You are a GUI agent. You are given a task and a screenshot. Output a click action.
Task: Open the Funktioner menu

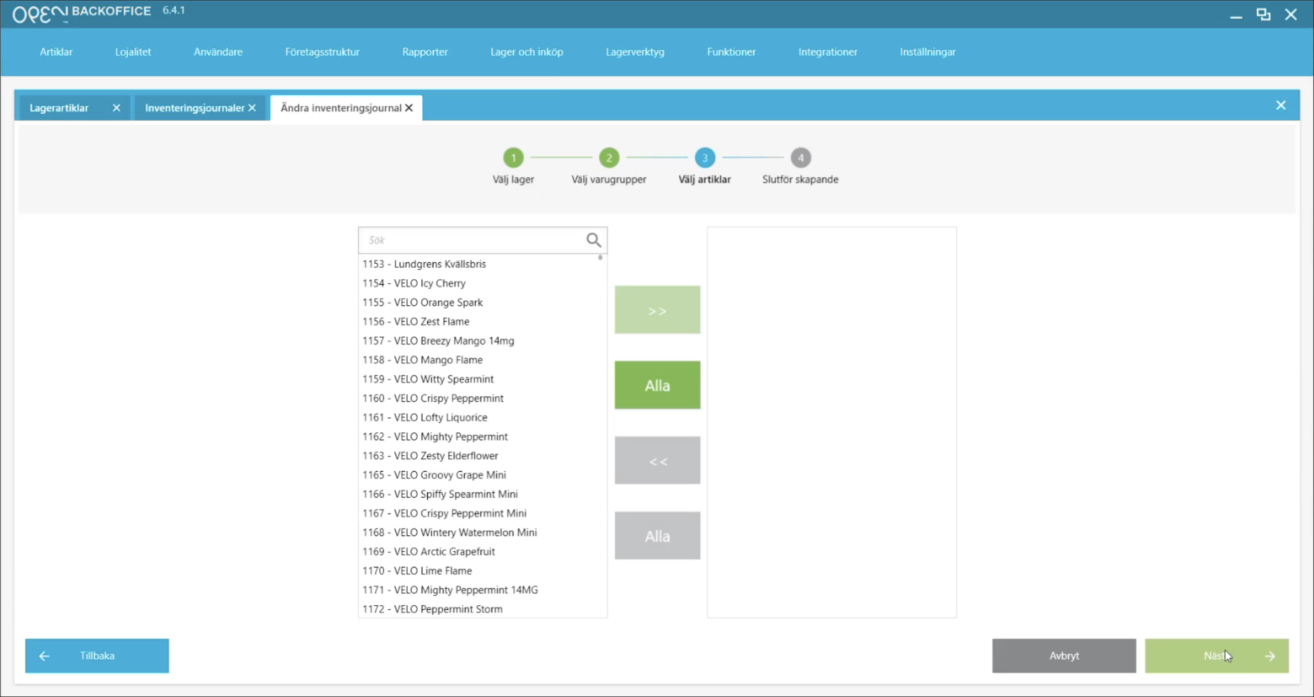(x=731, y=51)
